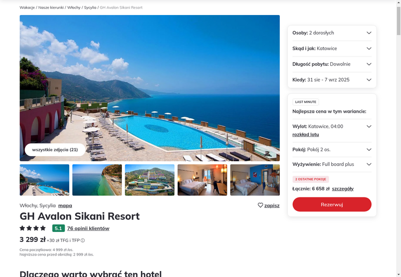401x277 pixels.
Task: Open the mapa link next to Sycylia
Action: [65, 205]
